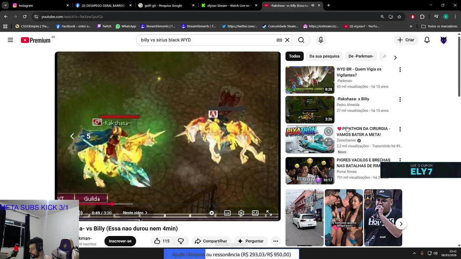Open new browser tab
The height and width of the screenshot is (259, 461).
328,5
